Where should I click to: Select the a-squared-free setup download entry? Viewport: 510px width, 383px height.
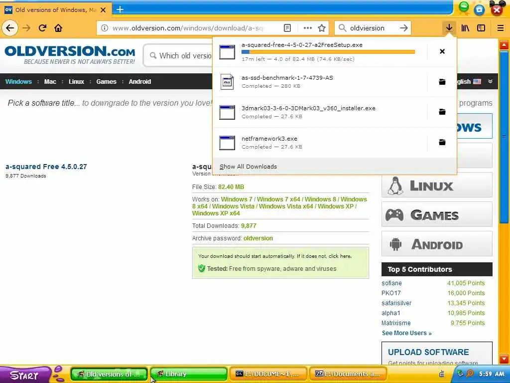click(320, 51)
